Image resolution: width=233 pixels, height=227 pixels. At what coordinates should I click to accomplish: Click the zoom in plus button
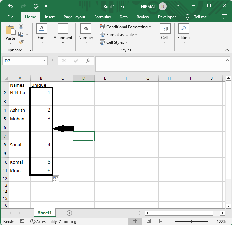point(211,221)
